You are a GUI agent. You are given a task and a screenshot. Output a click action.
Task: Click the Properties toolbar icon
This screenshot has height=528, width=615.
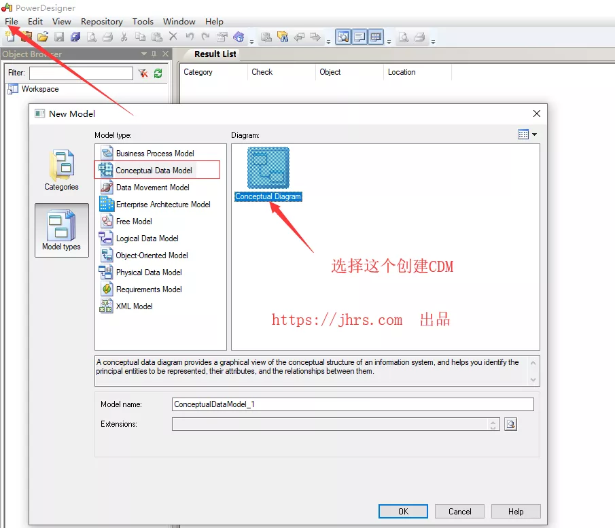click(222, 37)
